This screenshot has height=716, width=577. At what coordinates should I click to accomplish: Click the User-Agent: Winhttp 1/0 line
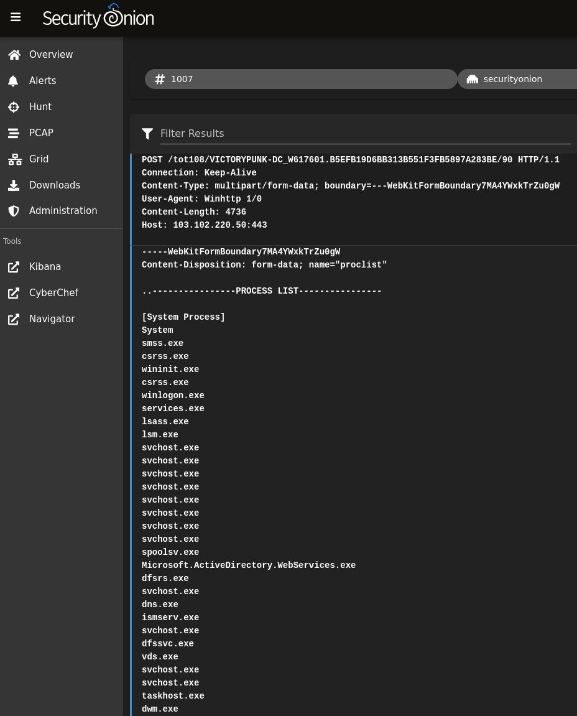point(201,198)
